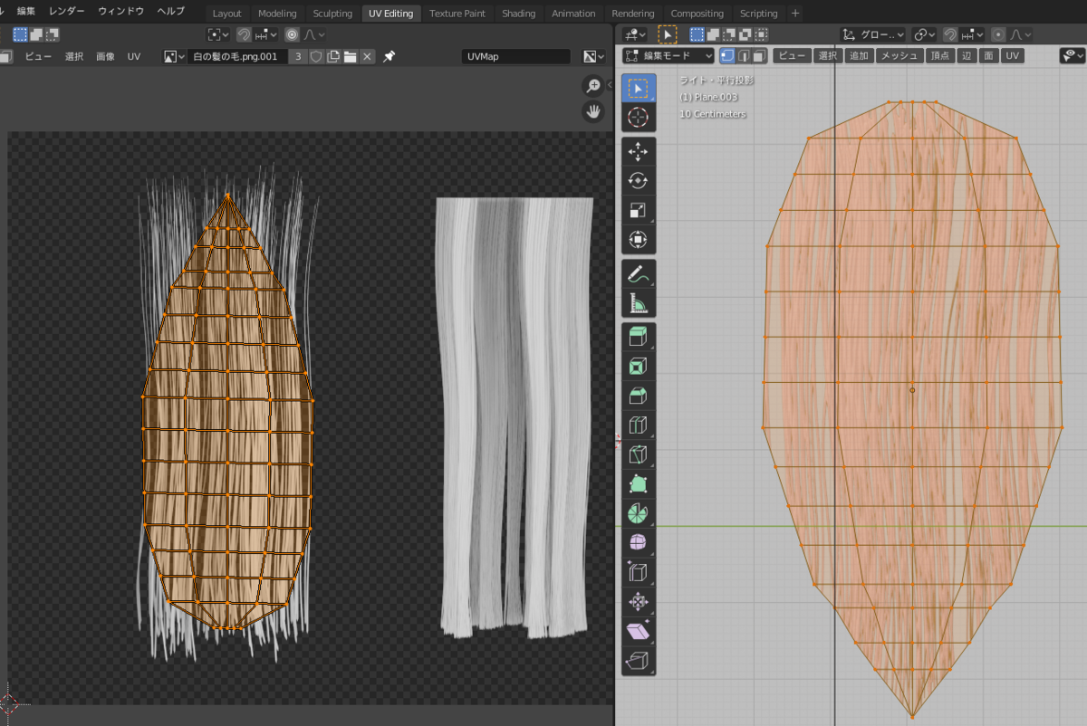
Task: Click the image name field 白の髪の毛.png.001
Action: [238, 56]
